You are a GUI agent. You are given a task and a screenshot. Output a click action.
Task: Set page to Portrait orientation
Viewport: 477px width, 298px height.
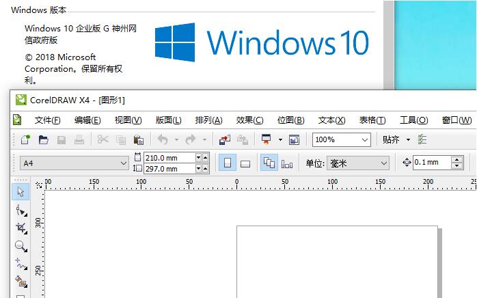228,163
